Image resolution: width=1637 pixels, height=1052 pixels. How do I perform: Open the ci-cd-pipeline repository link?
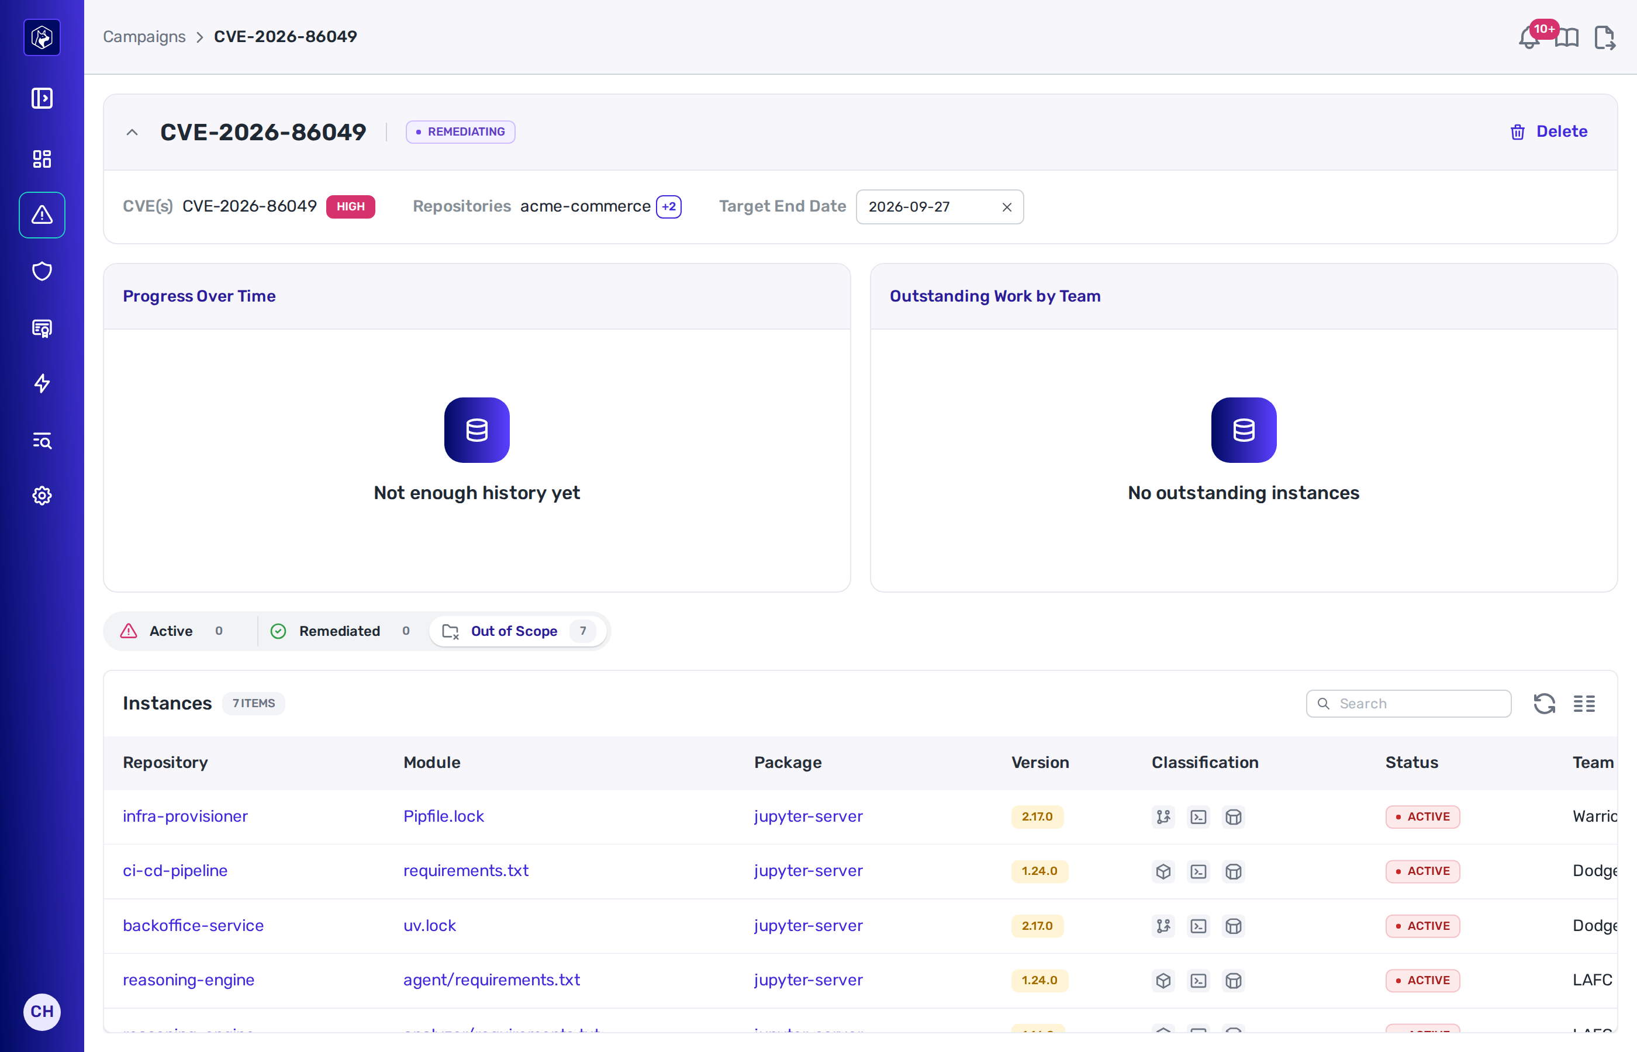coord(175,871)
